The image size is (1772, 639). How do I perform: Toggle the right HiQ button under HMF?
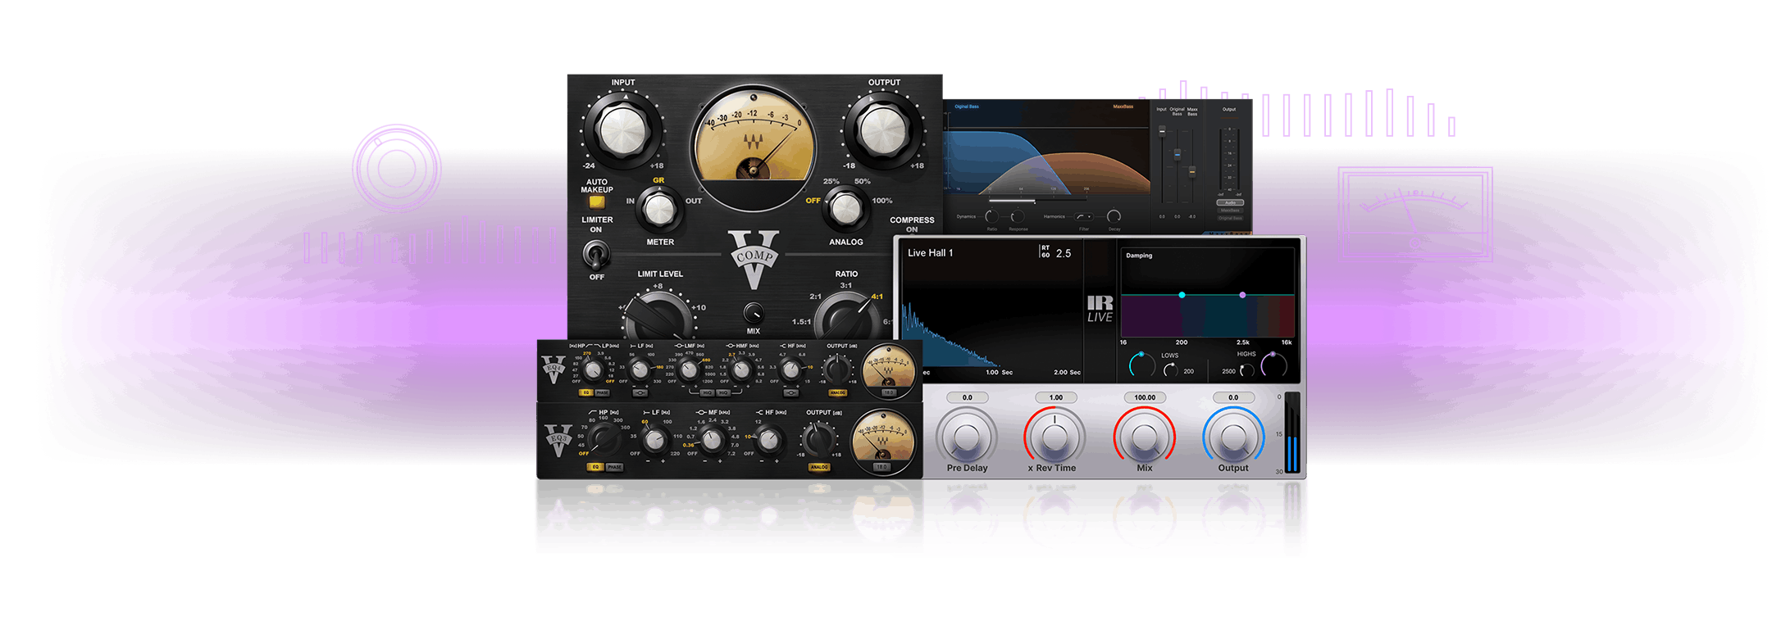723,393
